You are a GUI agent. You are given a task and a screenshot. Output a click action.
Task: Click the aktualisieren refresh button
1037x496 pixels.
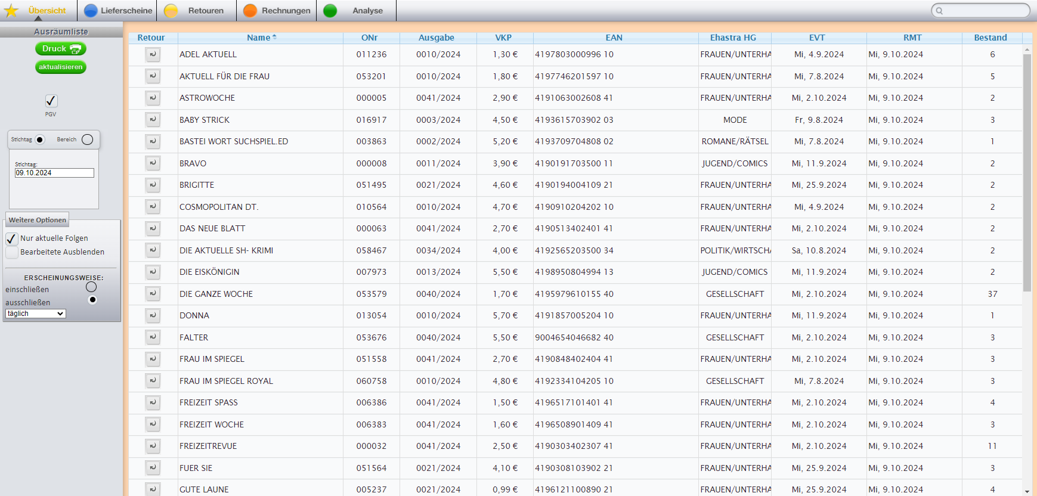click(x=61, y=67)
